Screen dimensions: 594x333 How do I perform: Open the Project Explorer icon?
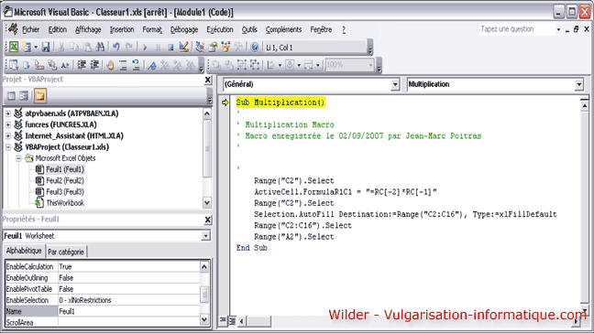tap(200, 47)
